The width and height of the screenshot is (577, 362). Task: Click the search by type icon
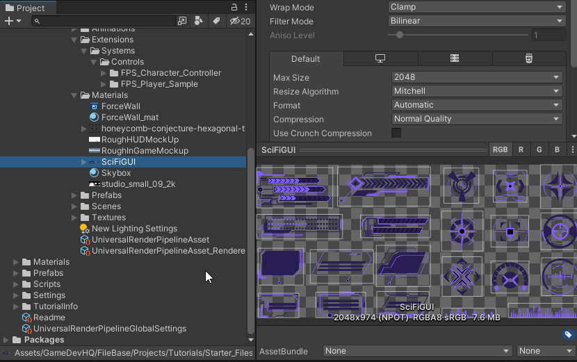click(x=199, y=21)
